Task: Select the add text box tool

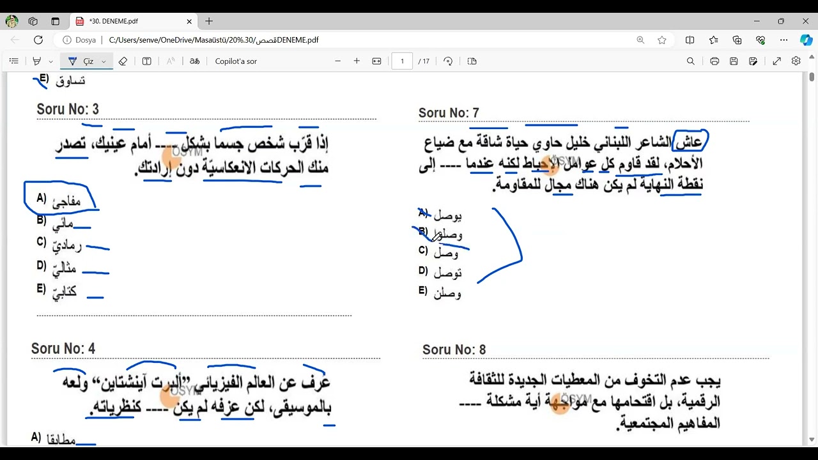Action: tap(146, 61)
